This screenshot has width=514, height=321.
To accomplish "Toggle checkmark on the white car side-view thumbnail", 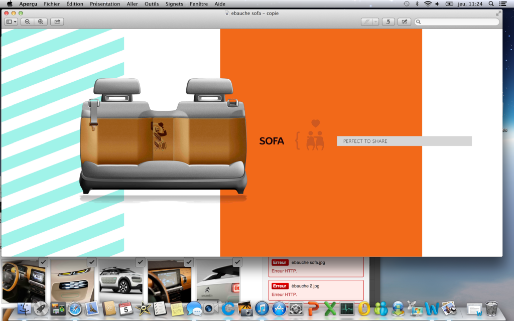I will [x=140, y=262].
